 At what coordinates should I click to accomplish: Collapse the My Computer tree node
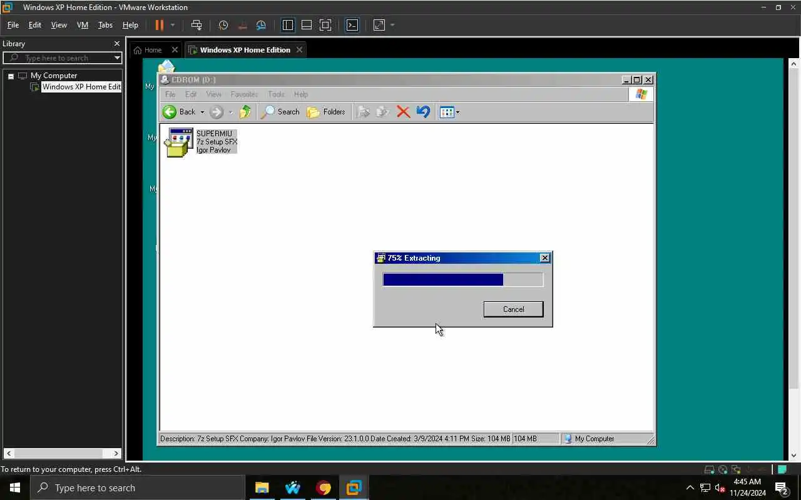tap(11, 76)
